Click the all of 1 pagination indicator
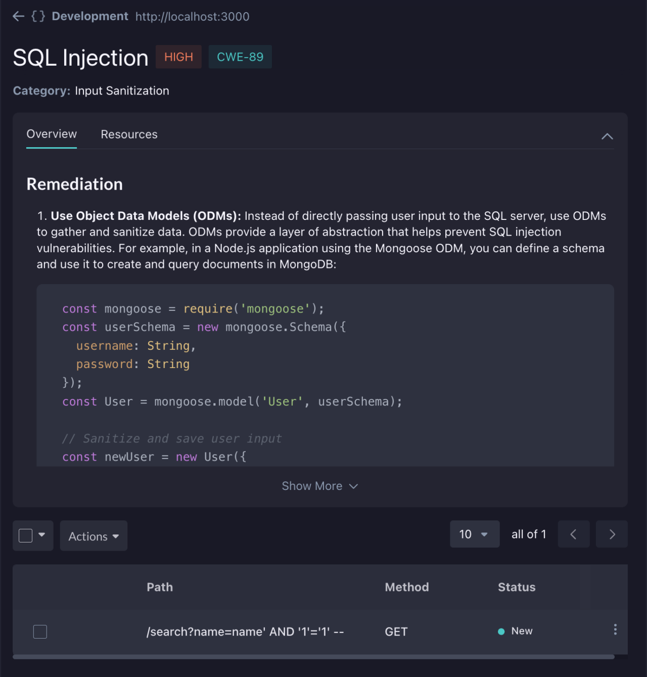 tap(529, 534)
